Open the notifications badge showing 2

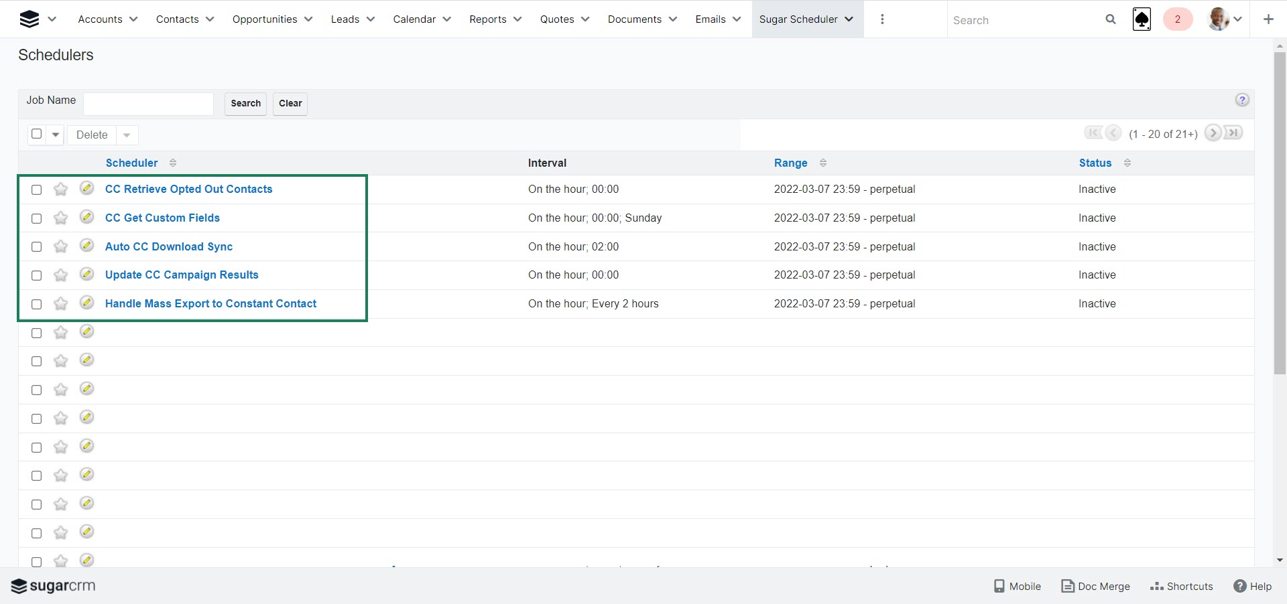tap(1178, 19)
